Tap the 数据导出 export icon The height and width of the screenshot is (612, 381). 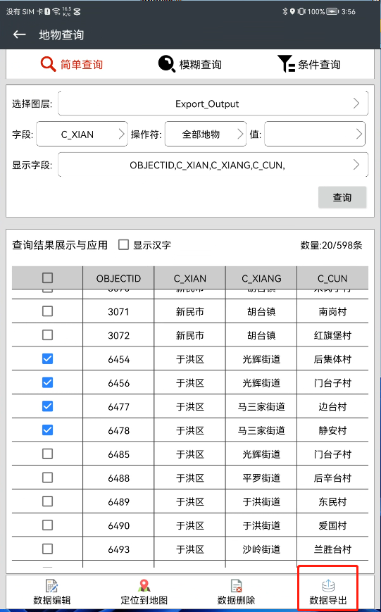click(328, 586)
